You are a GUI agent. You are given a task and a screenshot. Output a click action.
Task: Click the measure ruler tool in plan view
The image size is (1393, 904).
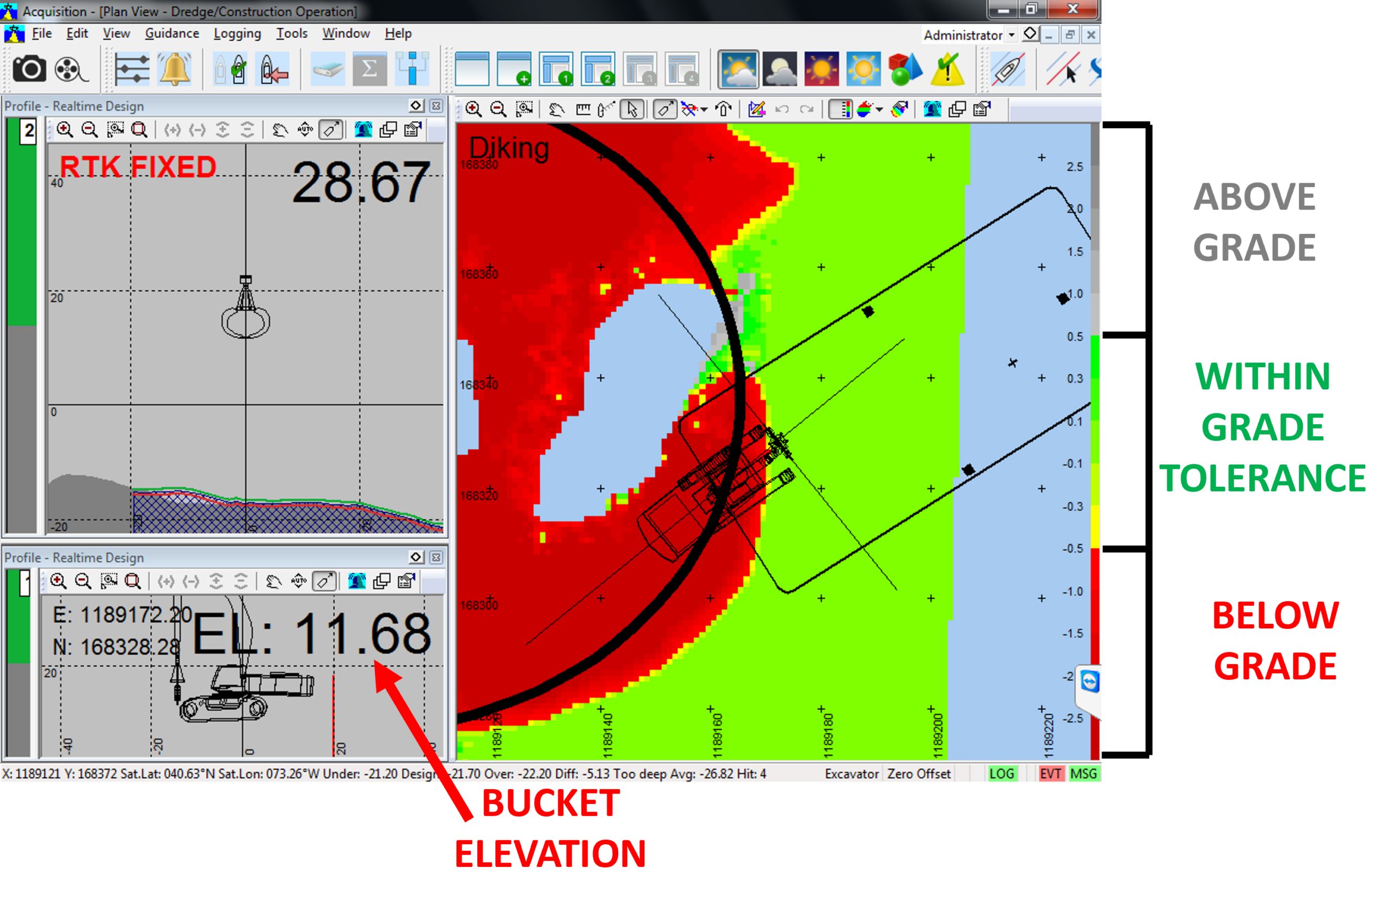pyautogui.click(x=583, y=109)
